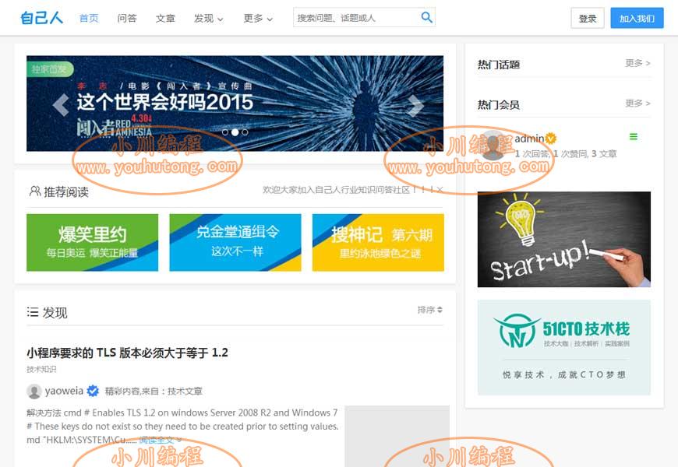Screen dimensions: 678x467
Task: Open article about TLS 版本必须大于等于 1.2
Action: 127,353
